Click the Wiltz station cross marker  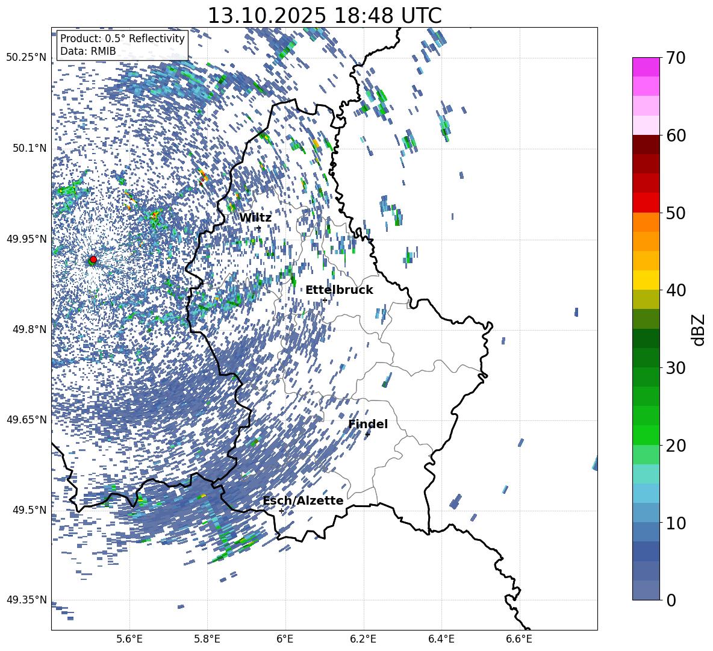coord(259,228)
